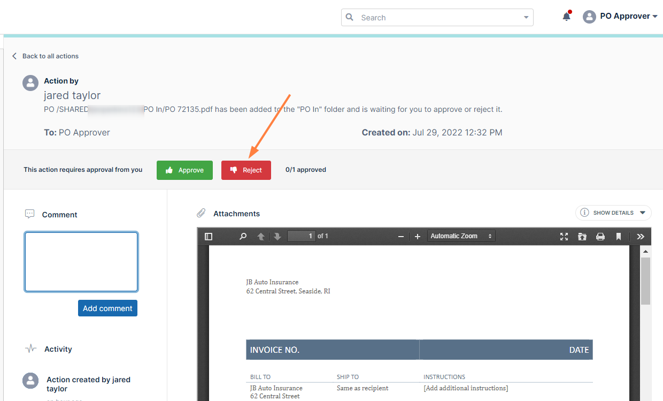This screenshot has width=663, height=401.
Task: Open the Automatic Zoom dropdown
Action: point(461,236)
